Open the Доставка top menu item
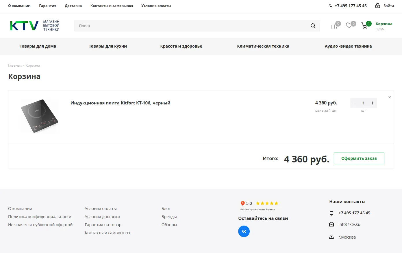The height and width of the screenshot is (253, 402). (x=73, y=6)
